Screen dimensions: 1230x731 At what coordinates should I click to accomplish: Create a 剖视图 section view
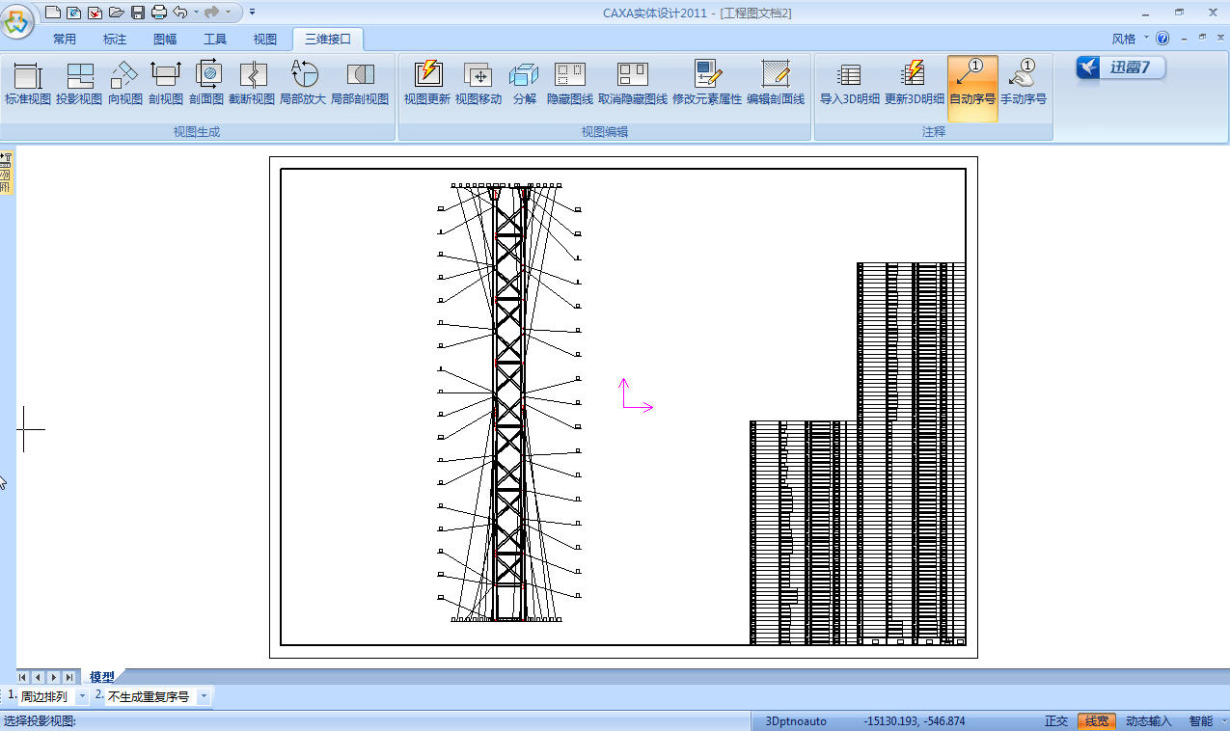pos(166,83)
